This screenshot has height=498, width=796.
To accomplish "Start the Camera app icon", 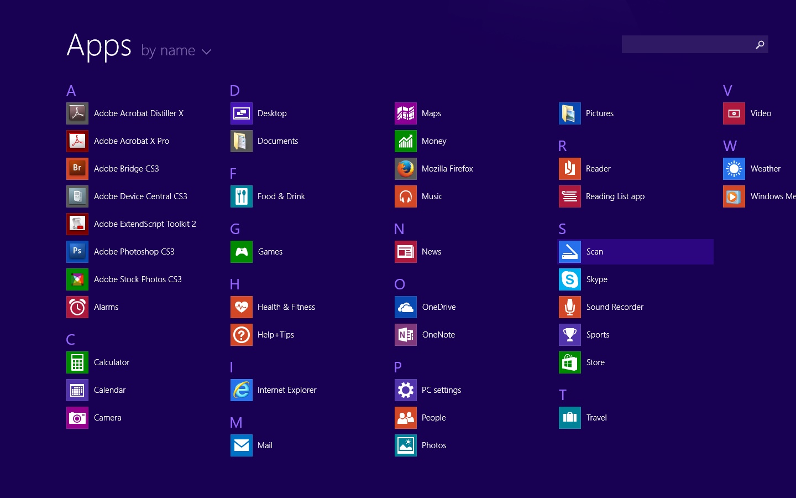I will 77,418.
